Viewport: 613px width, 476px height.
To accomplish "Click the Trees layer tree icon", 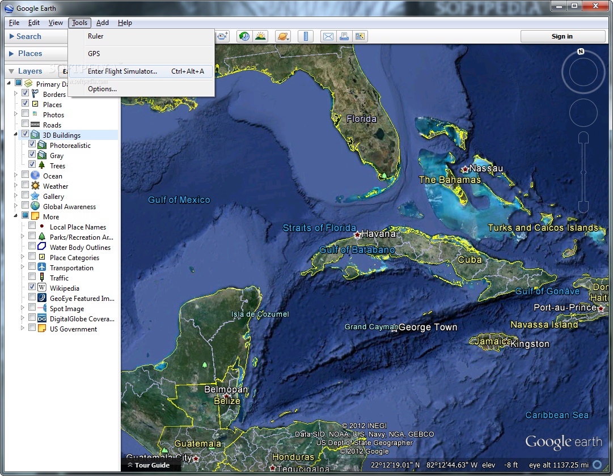I will tap(42, 165).
